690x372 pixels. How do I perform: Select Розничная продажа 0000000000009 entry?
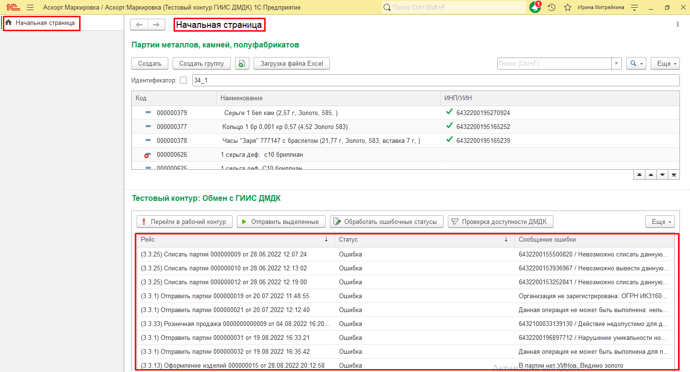(405, 324)
